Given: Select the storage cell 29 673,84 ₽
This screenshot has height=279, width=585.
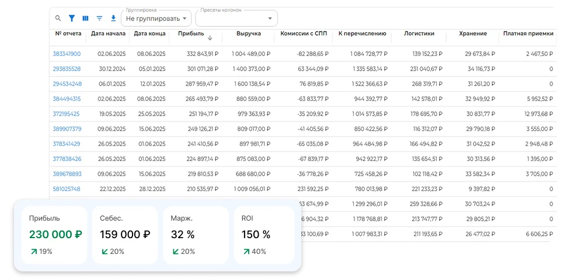Looking at the screenshot, I should [x=480, y=54].
